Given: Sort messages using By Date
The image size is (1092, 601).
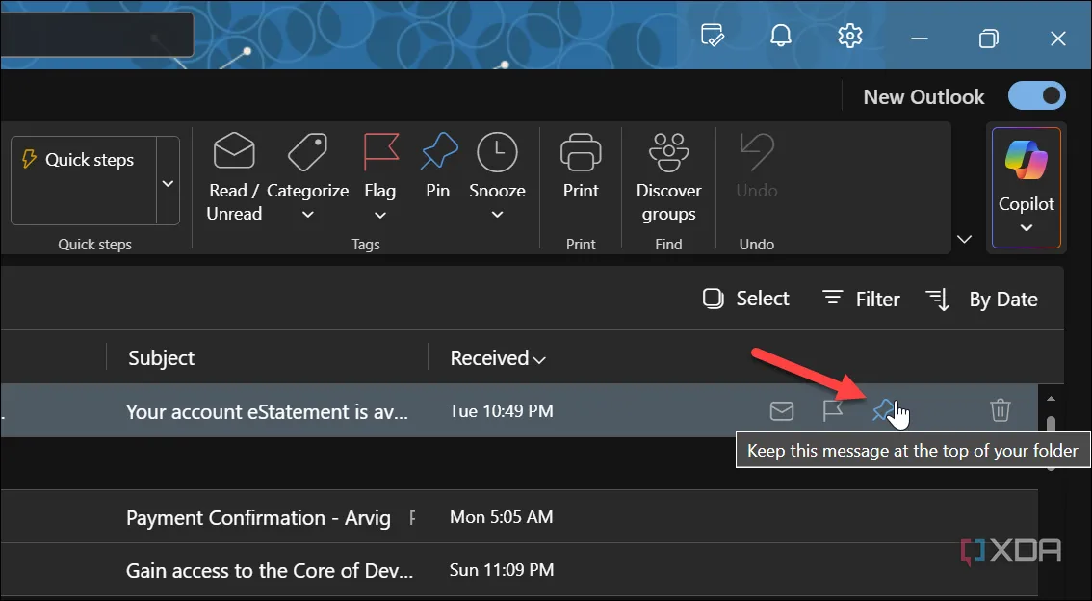Looking at the screenshot, I should point(981,300).
